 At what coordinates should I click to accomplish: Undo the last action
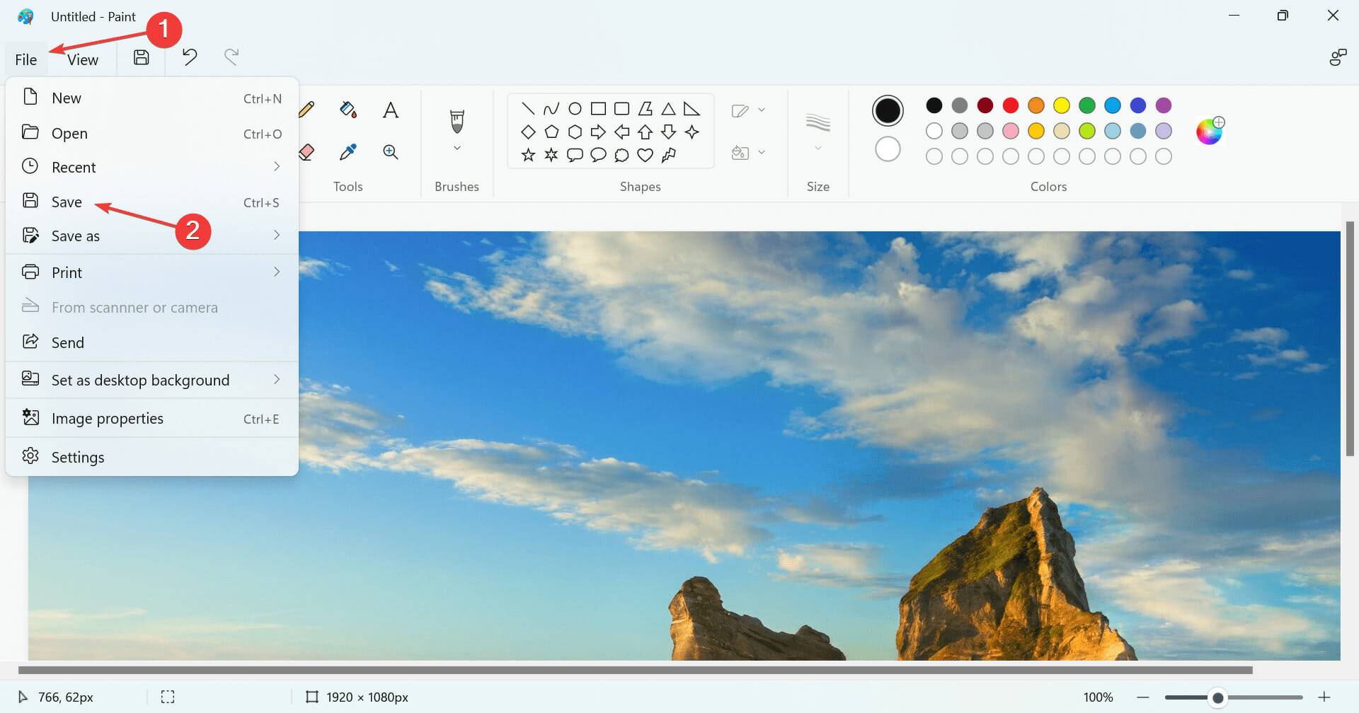pos(189,57)
